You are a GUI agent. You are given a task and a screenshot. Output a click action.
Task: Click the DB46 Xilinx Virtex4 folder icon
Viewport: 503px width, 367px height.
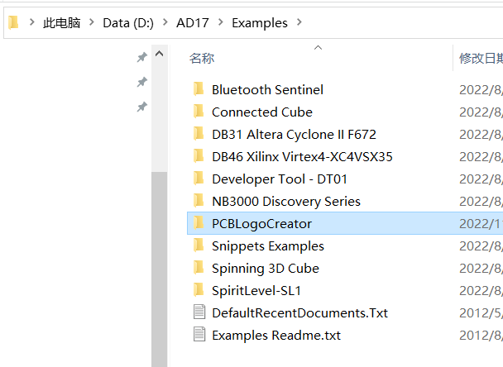pyautogui.click(x=199, y=156)
